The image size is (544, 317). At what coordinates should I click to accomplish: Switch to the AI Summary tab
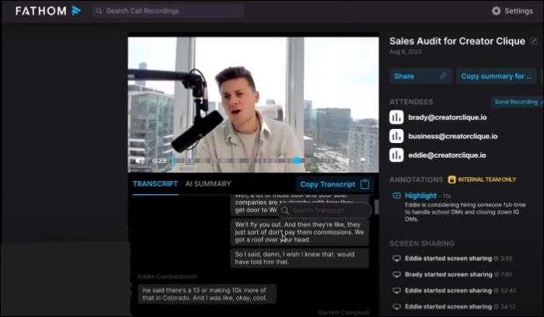[207, 184]
